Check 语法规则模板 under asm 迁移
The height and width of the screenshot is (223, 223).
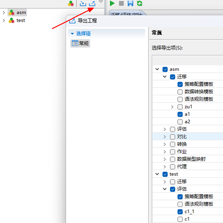coord(180,99)
